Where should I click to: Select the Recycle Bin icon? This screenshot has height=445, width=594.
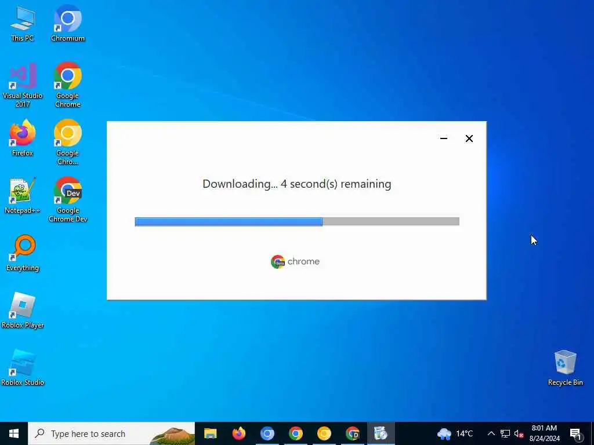pyautogui.click(x=565, y=368)
